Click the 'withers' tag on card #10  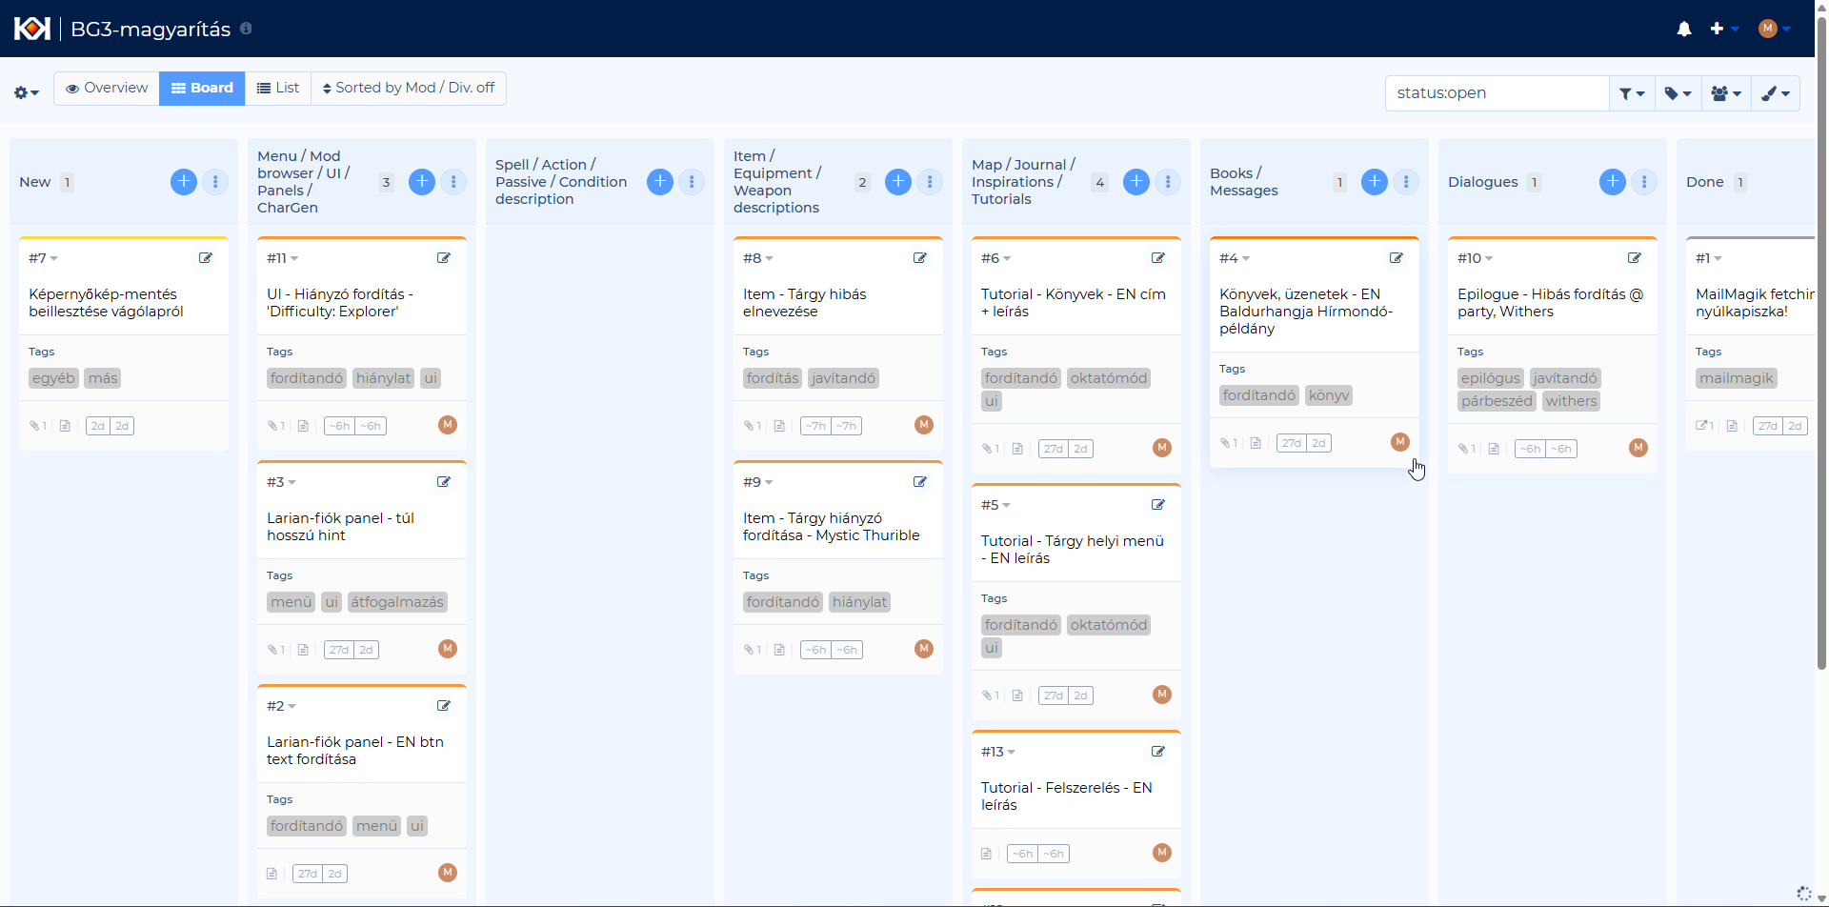click(x=1571, y=401)
